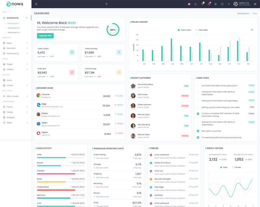This screenshot has height=207, width=260.
Task: Open the shopping cart icon
Action: (202, 4)
